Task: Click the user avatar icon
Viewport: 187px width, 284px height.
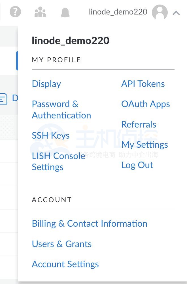Action: [x=160, y=12]
